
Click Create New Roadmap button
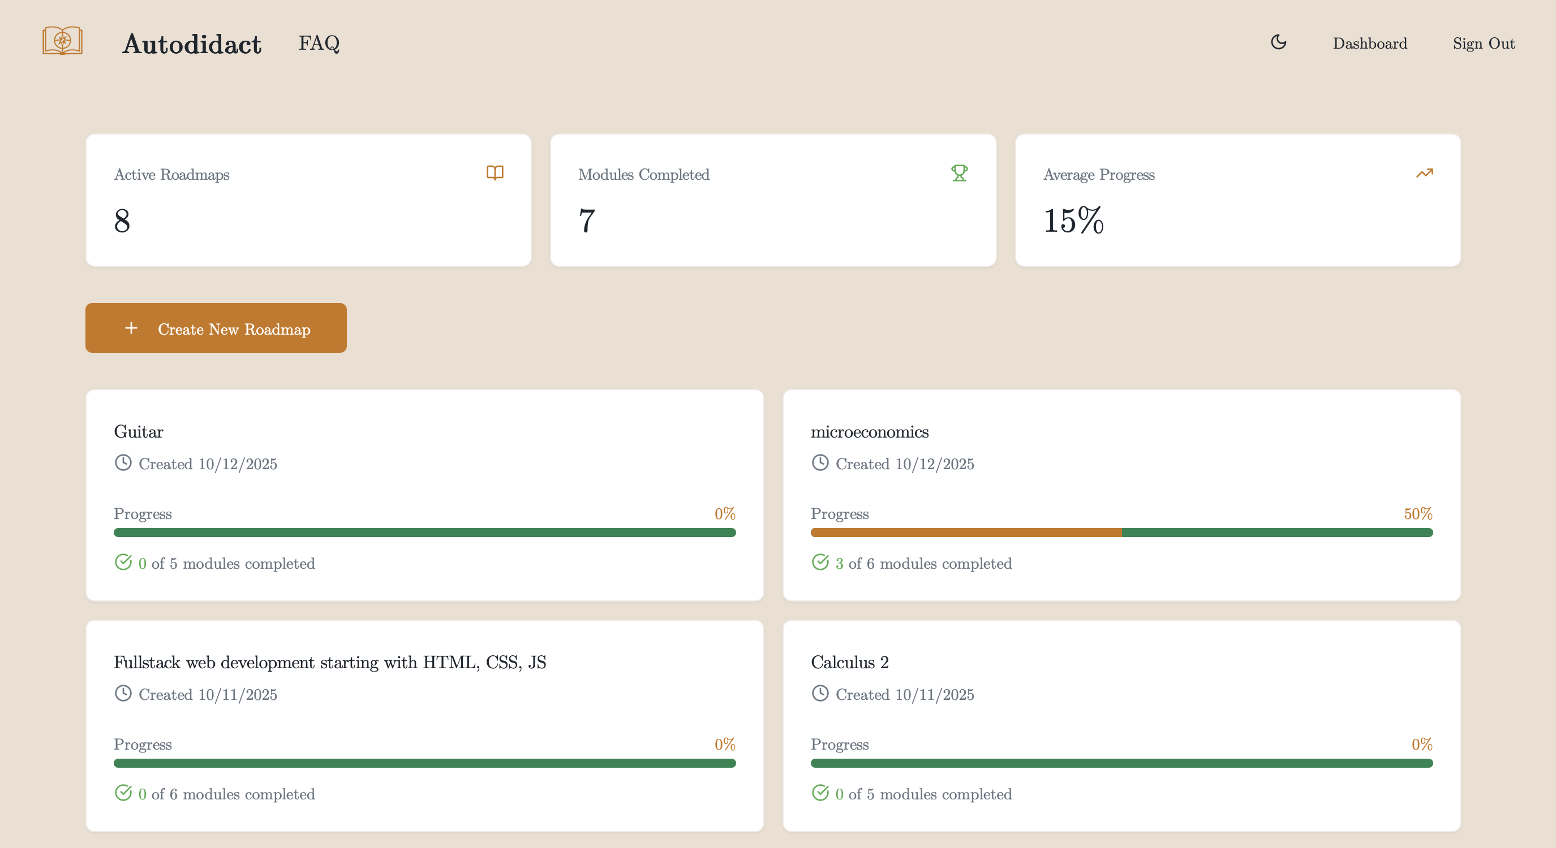pos(216,328)
